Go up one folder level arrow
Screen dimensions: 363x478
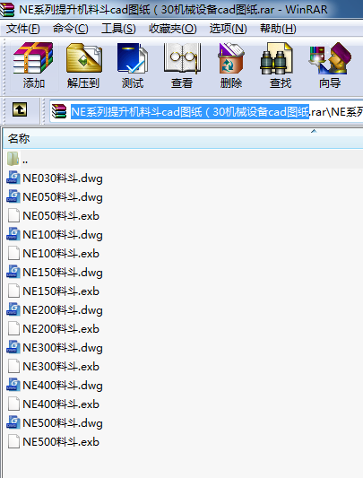[20, 109]
